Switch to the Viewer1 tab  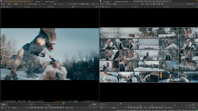pyautogui.click(x=37, y=1)
